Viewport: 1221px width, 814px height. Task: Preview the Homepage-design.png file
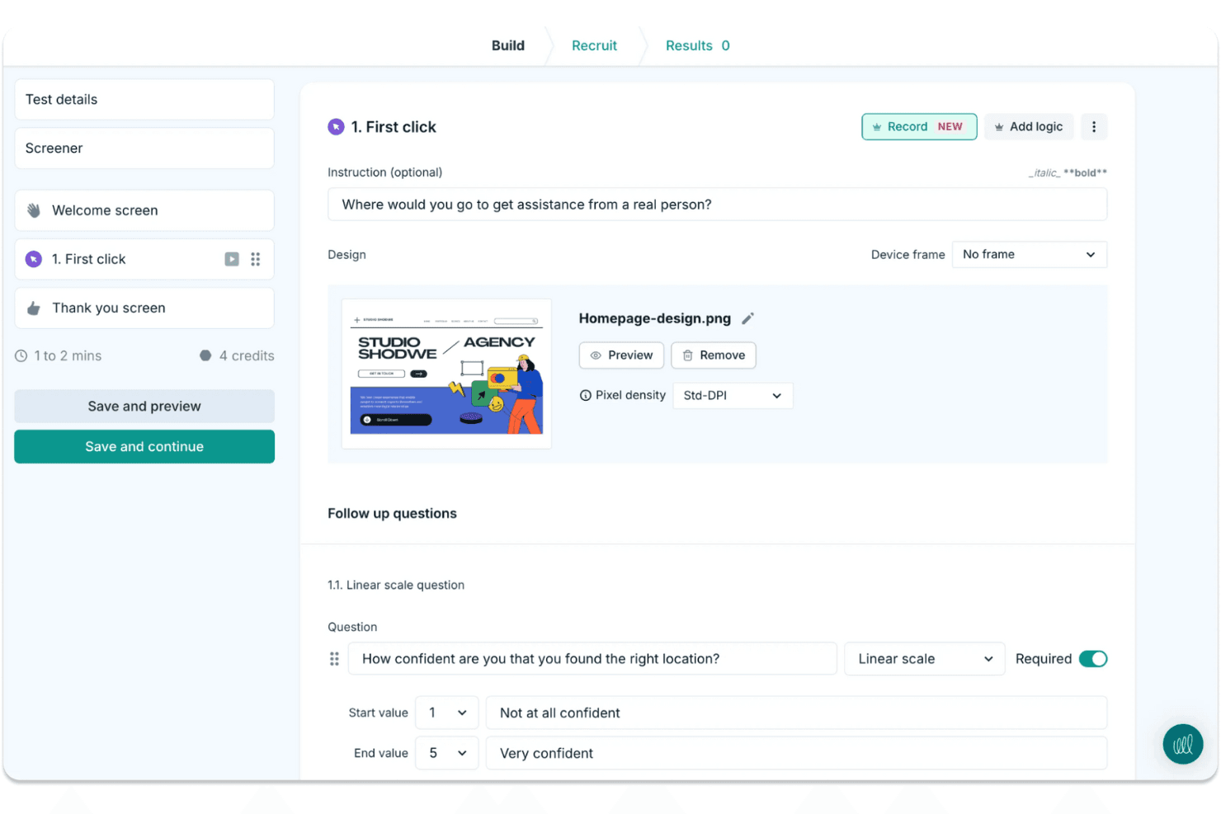[x=621, y=355]
